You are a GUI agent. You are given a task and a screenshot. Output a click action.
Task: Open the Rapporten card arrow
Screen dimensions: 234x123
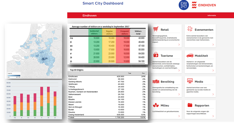[213, 117]
